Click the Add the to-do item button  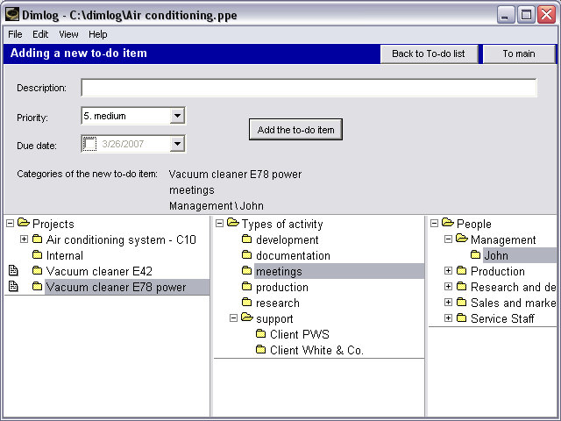[x=295, y=130]
